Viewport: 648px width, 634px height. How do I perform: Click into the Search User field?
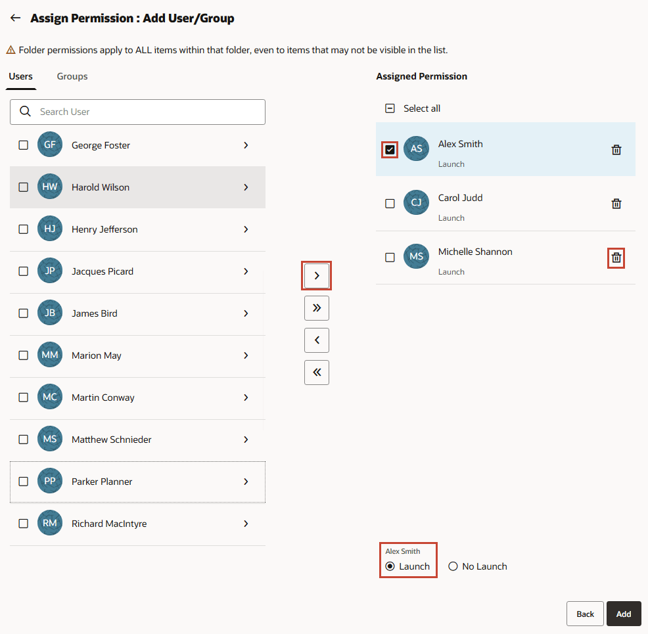tap(148, 112)
